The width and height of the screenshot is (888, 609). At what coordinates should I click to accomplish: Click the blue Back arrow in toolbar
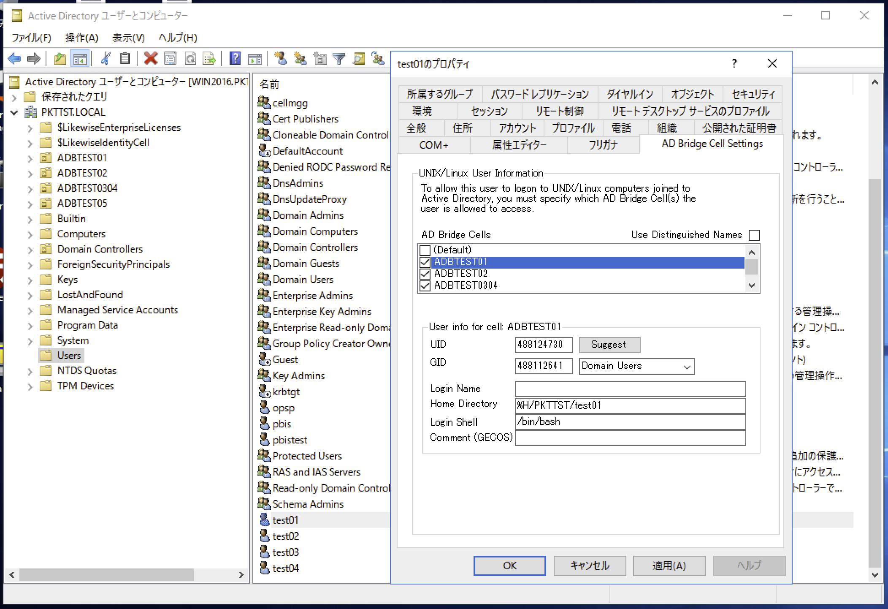[15, 58]
